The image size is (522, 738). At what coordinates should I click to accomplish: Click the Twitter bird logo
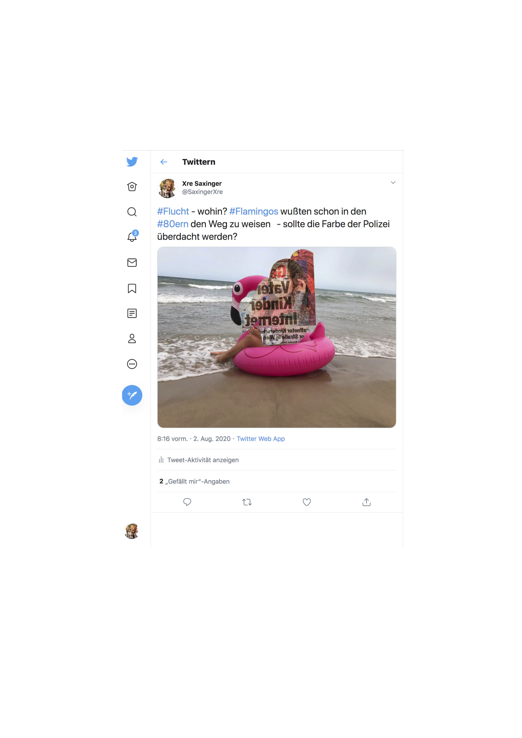click(x=132, y=162)
